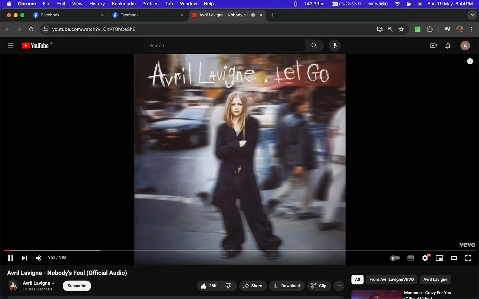Viewport: 479px width, 299px height.
Task: Subscribe to Avril Lavigne channel
Action: click(x=77, y=286)
